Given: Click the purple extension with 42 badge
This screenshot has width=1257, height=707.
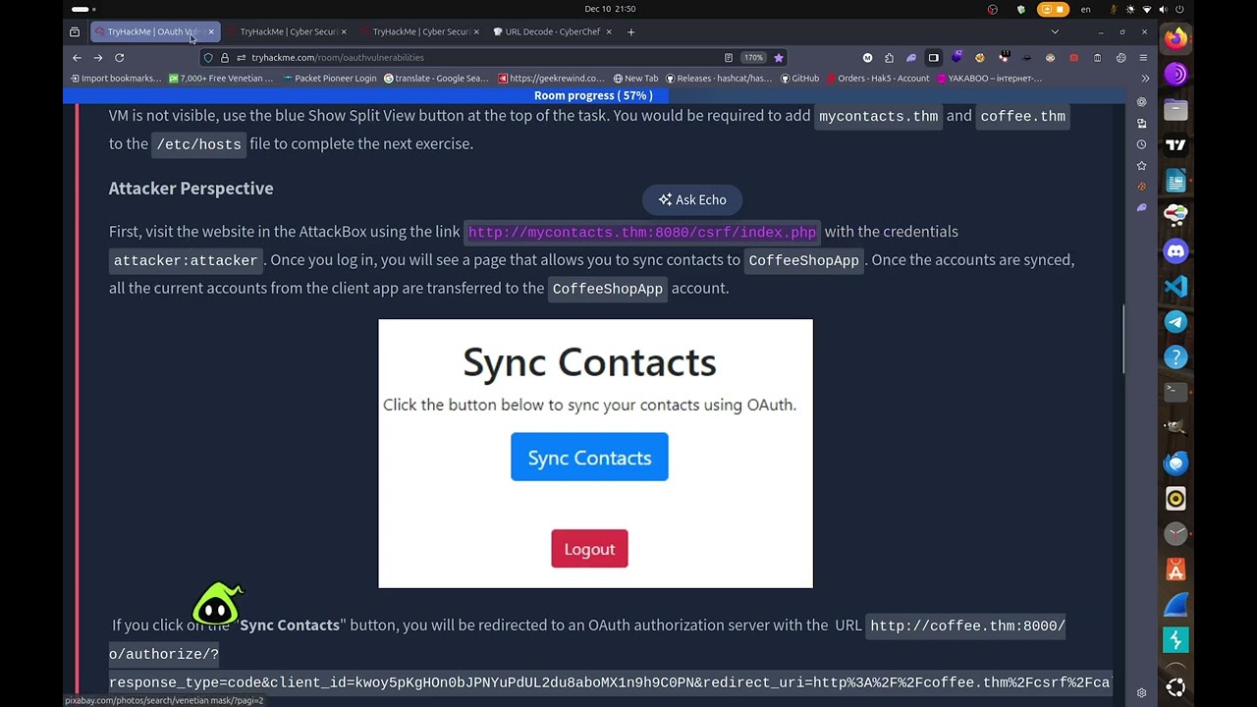Looking at the screenshot, I should pos(956,58).
